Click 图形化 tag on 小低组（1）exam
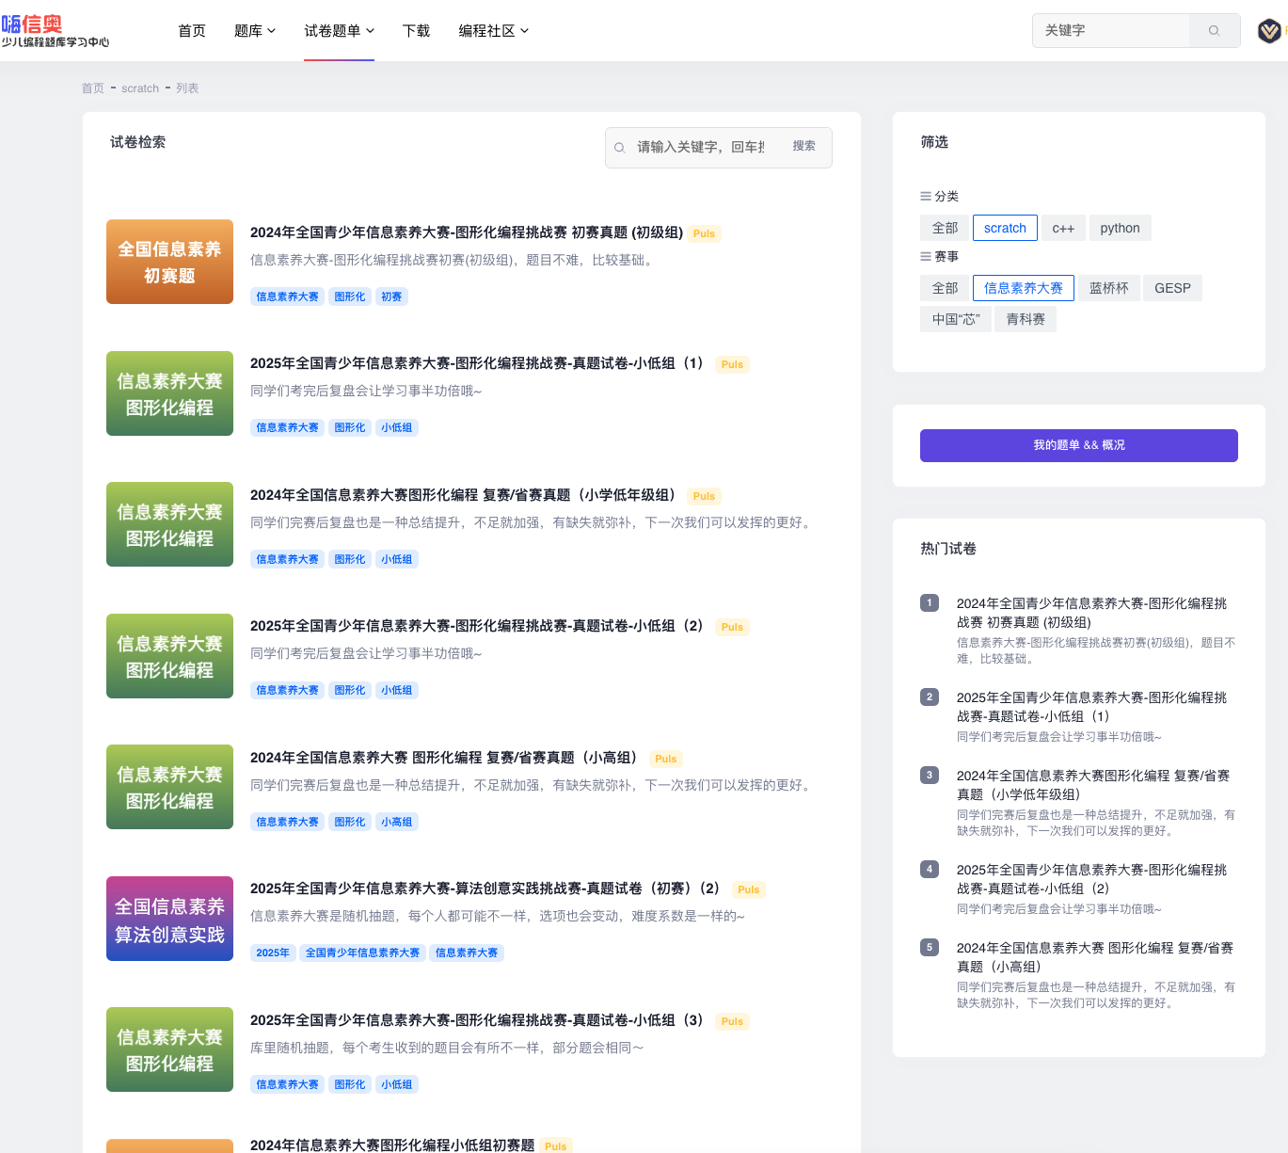 350,427
